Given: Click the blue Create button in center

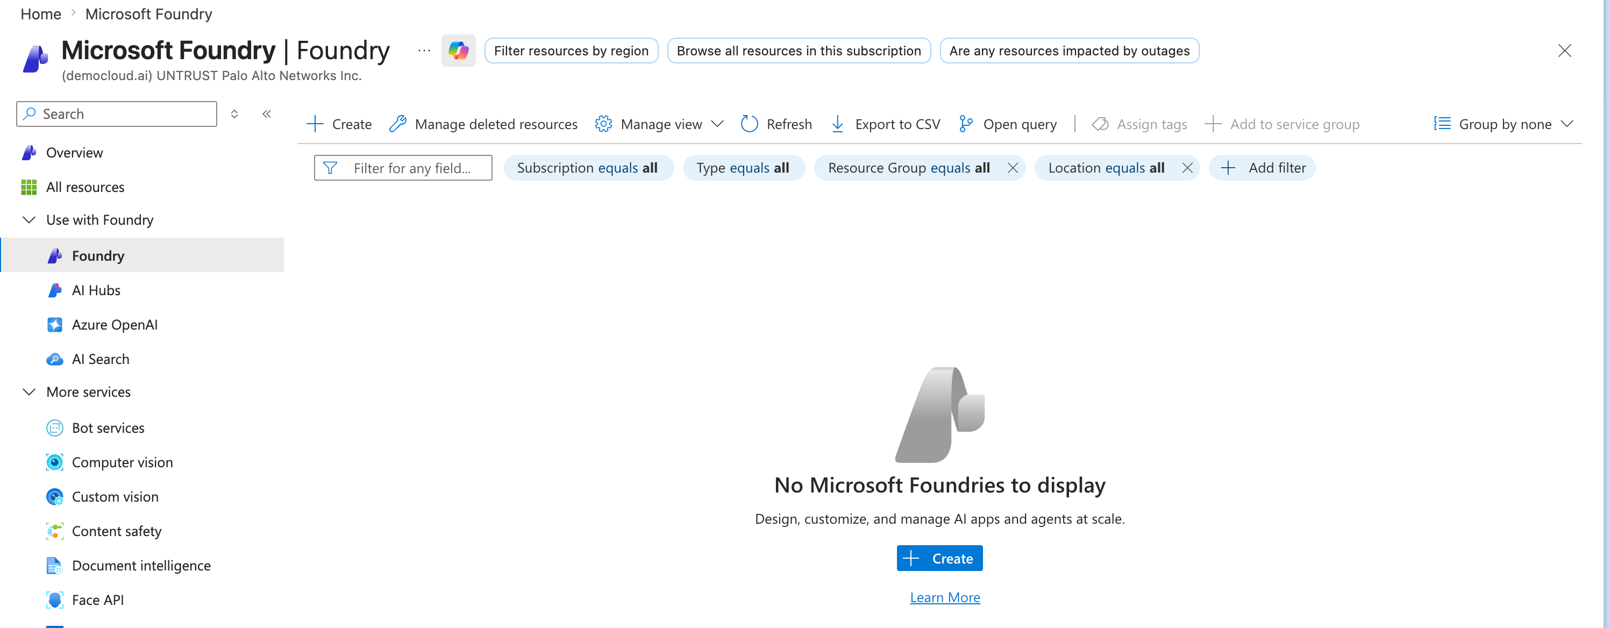Looking at the screenshot, I should pyautogui.click(x=939, y=558).
